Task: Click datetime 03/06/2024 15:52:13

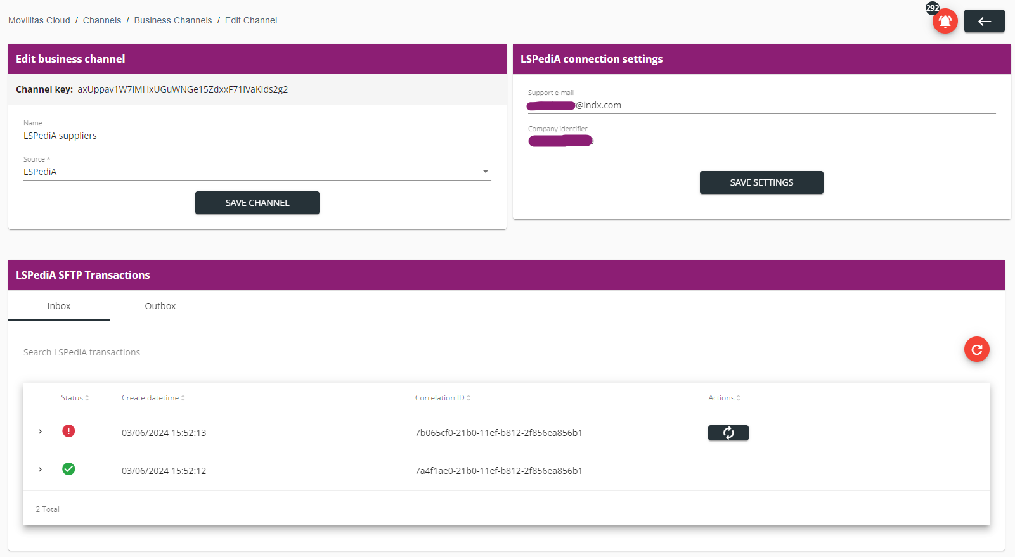Action: 164,433
